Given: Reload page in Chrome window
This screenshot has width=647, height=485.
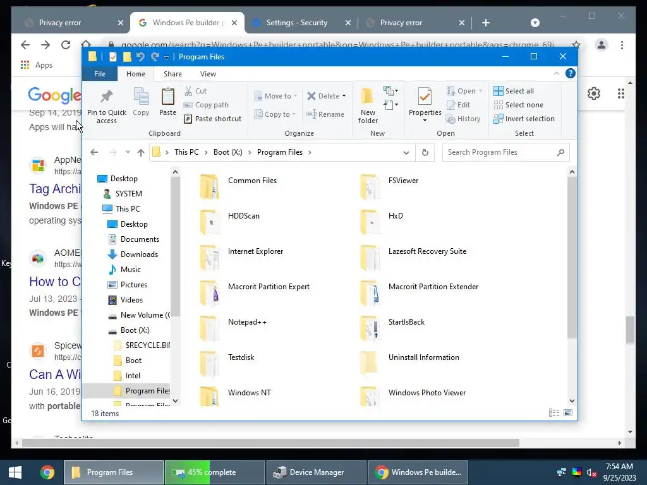Looking at the screenshot, I should (66, 45).
